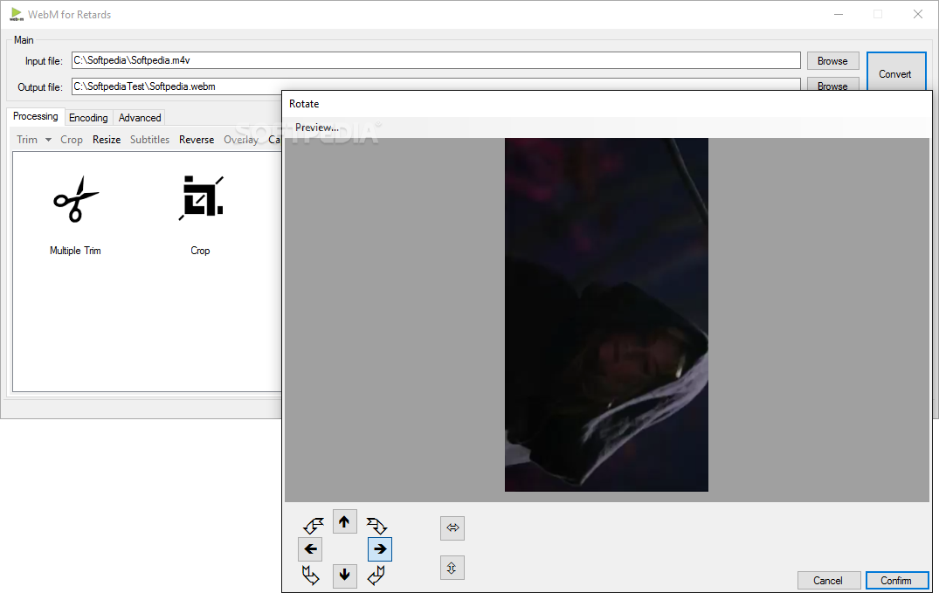This screenshot has height=593, width=939.
Task: Cancel the Rotate dialog
Action: pos(828,581)
